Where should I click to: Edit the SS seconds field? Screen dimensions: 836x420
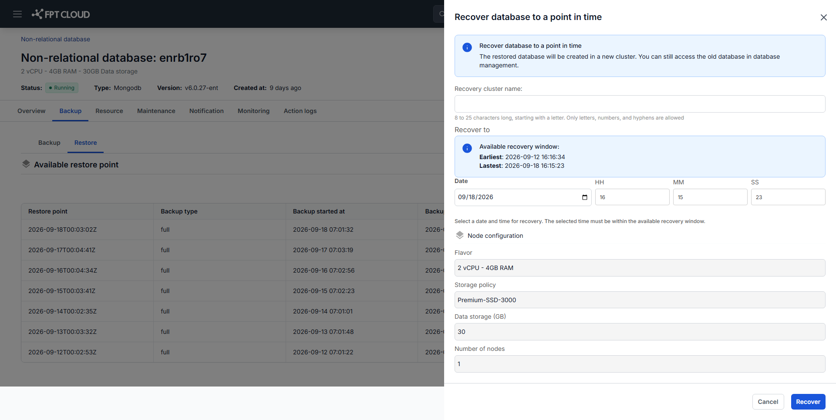click(788, 197)
